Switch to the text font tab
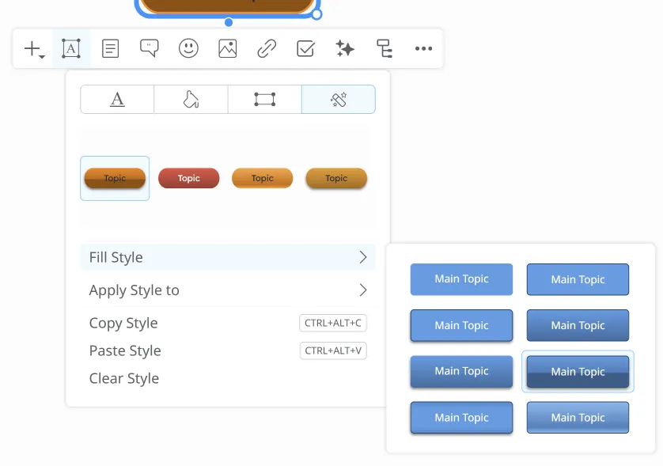 (117, 100)
